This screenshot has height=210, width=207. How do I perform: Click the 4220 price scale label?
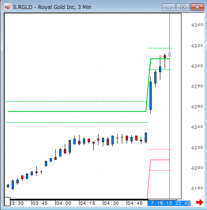(197, 148)
